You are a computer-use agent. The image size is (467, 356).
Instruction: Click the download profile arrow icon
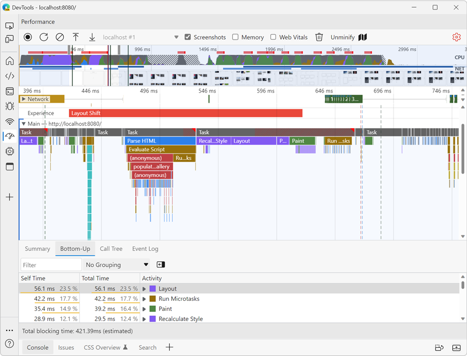pos(92,37)
